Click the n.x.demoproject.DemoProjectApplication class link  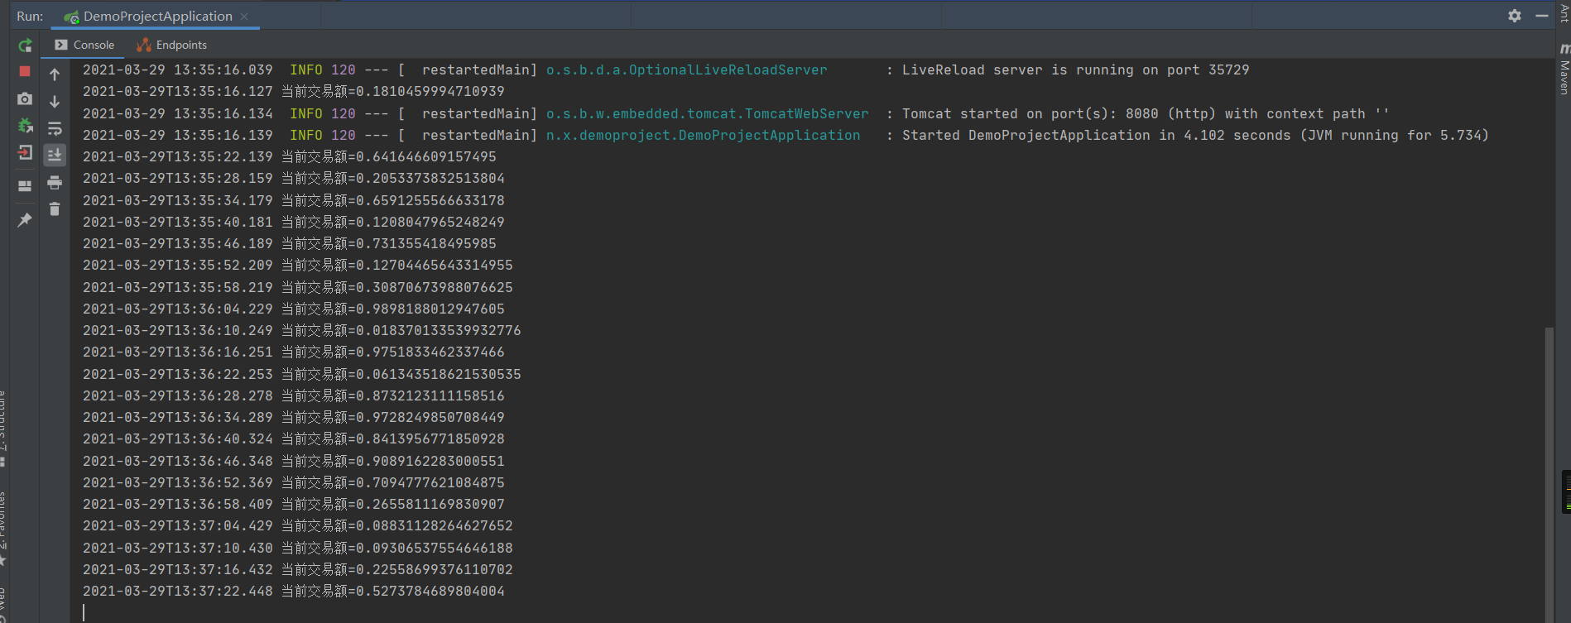pos(703,136)
